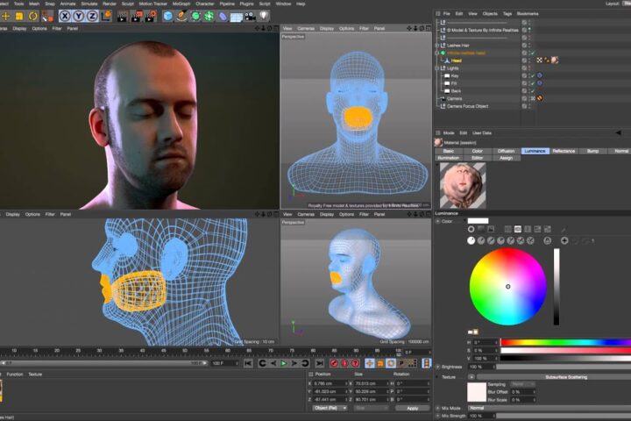Open the Object (Rel) coordinate dropdown
The height and width of the screenshot is (421, 631).
pos(330,408)
